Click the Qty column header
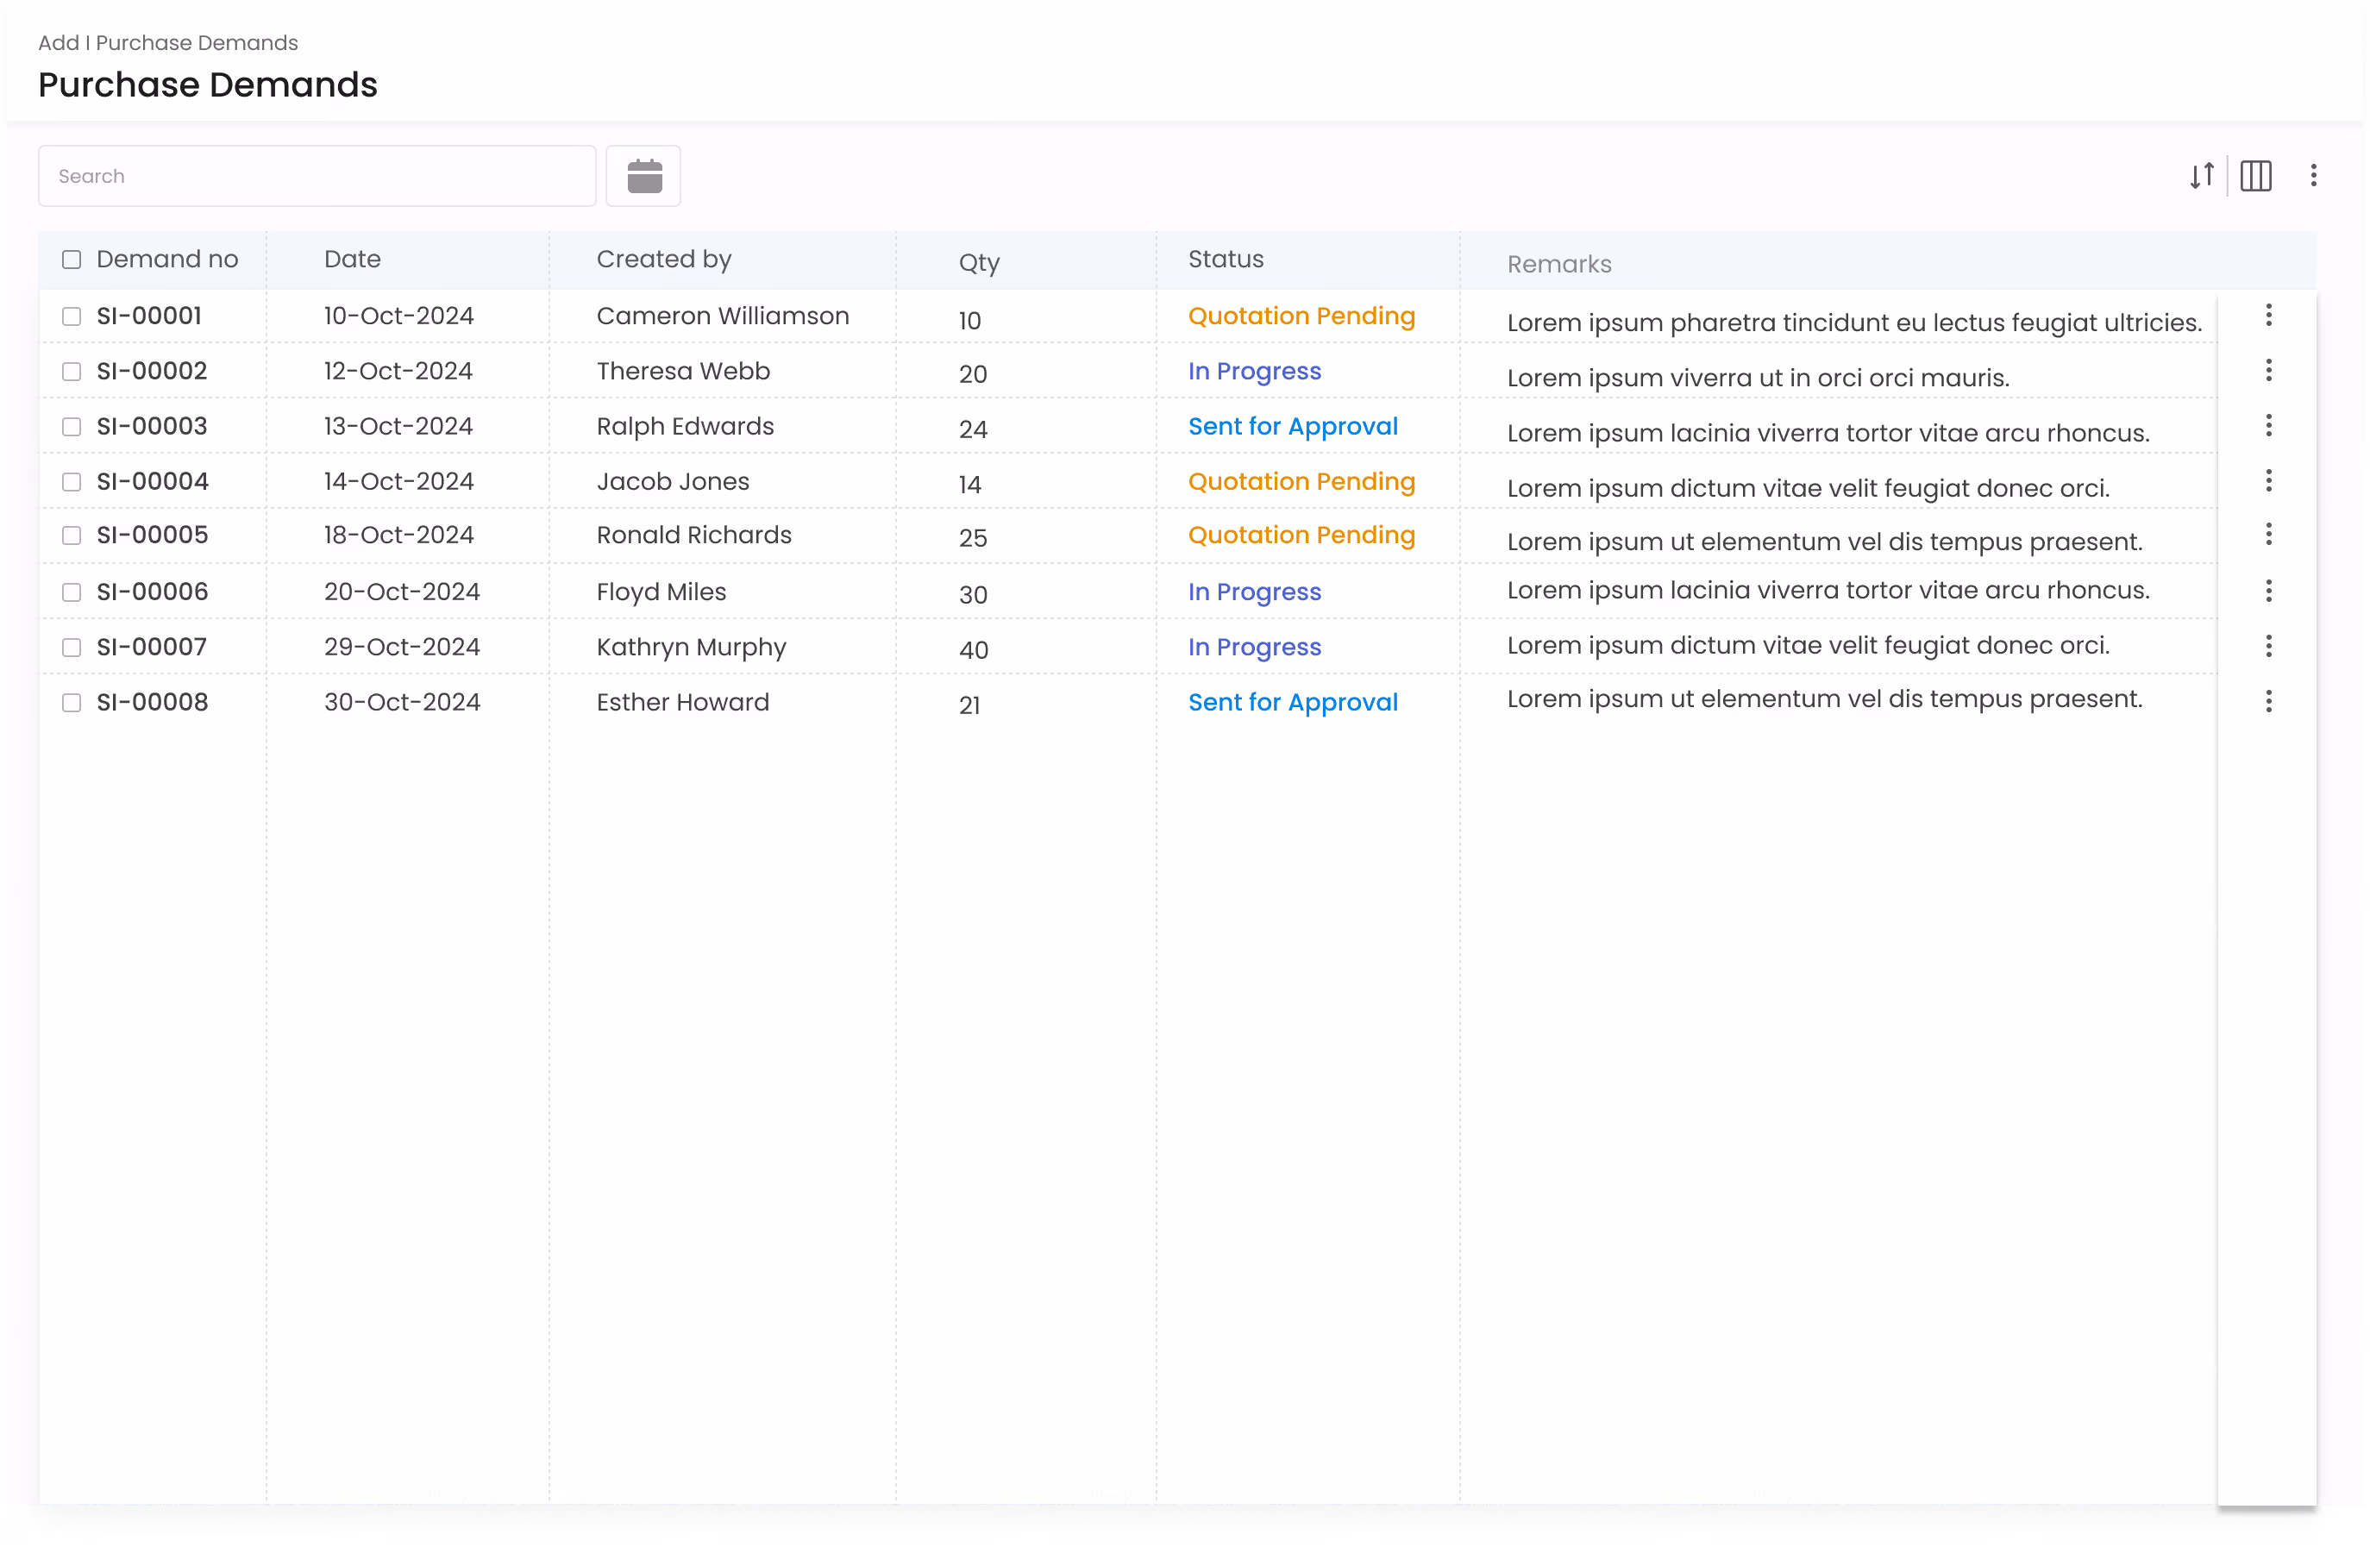The height and width of the screenshot is (1547, 2370). 979,263
